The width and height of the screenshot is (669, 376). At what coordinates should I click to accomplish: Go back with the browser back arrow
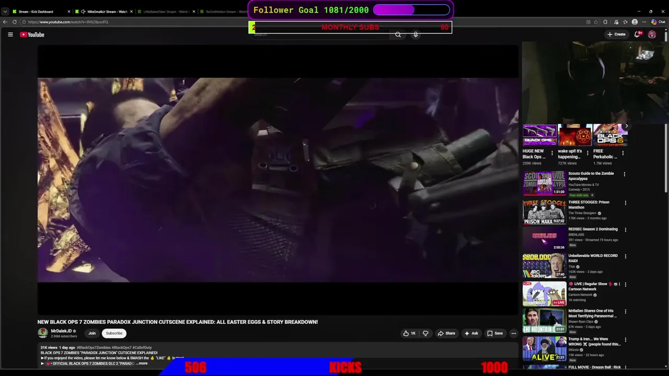point(5,22)
